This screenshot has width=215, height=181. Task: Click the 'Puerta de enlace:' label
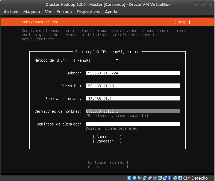[x=63, y=99]
